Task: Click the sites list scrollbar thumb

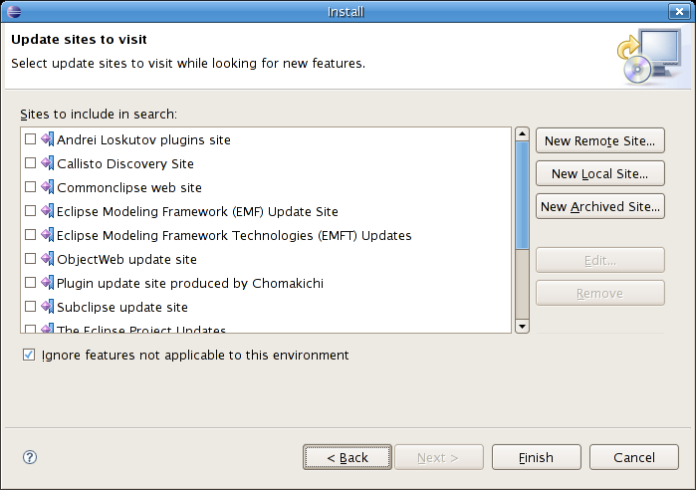Action: [522, 195]
